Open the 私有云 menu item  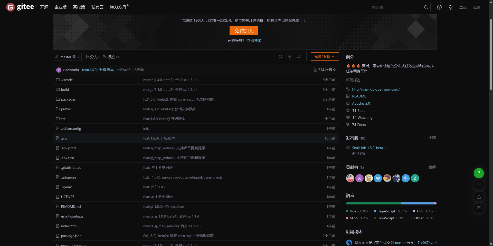(x=98, y=7)
